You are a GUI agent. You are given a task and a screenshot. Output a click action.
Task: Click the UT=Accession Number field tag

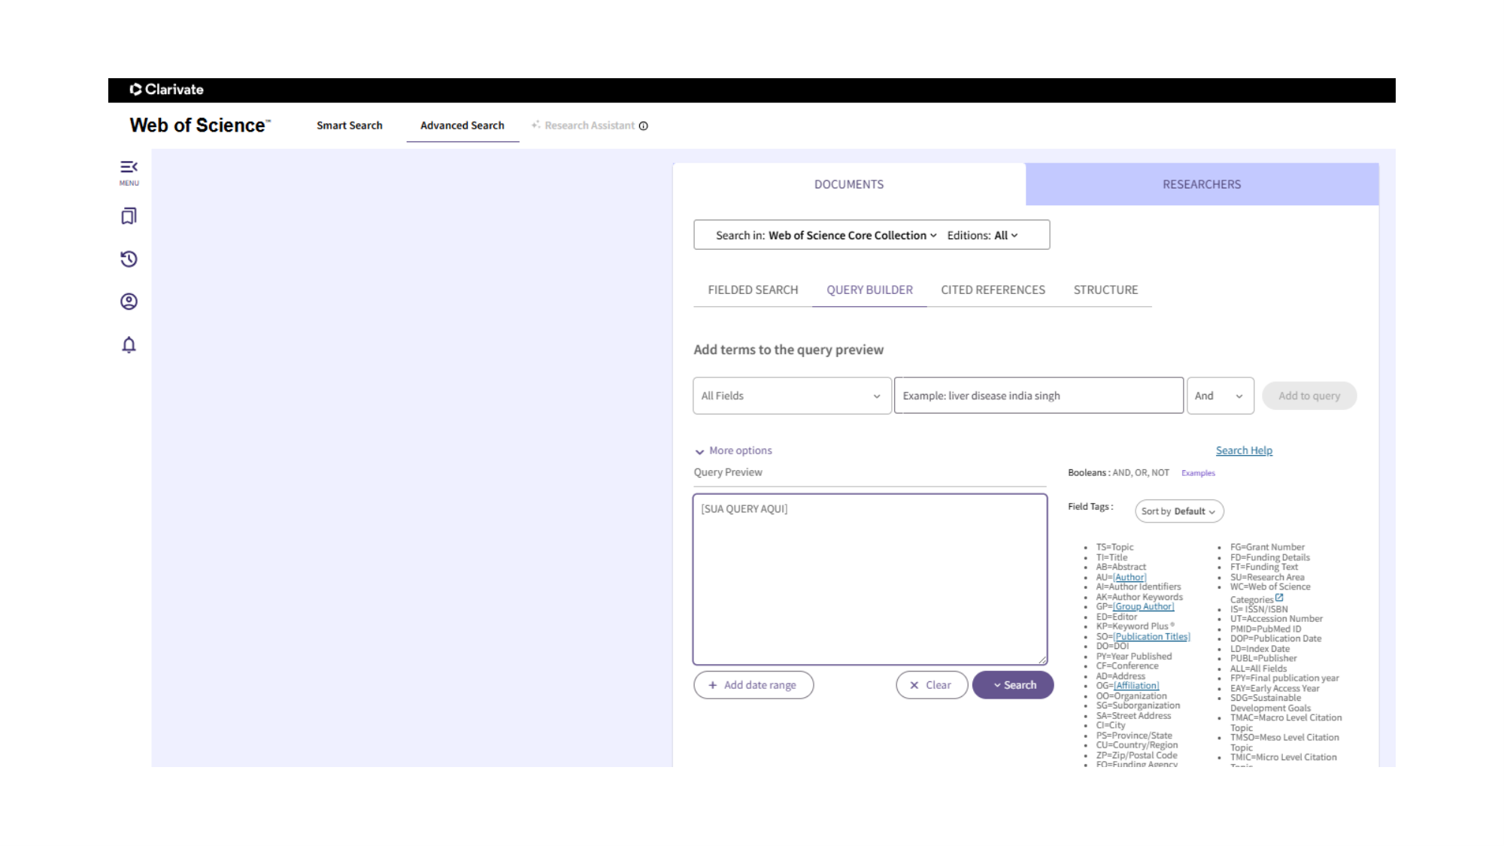pos(1276,619)
